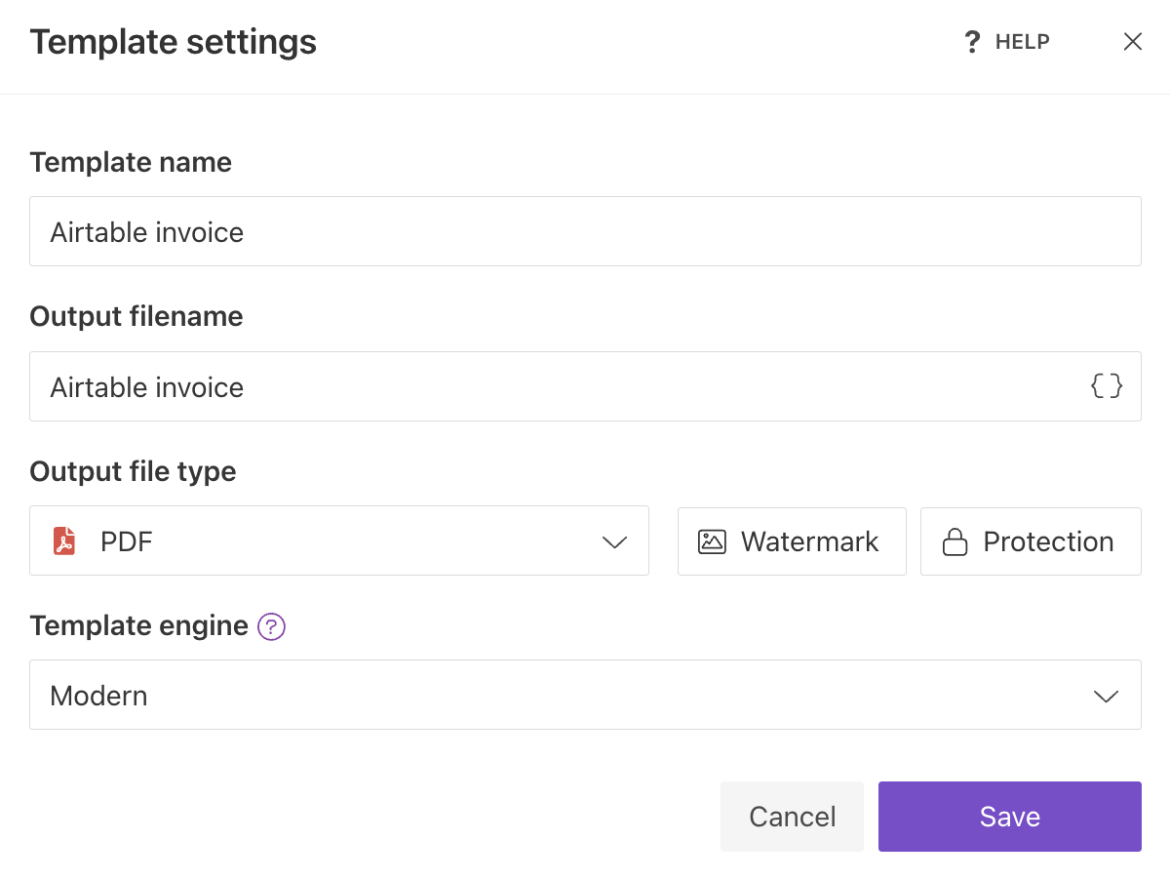Open the Template engine help tooltip

pos(271,626)
